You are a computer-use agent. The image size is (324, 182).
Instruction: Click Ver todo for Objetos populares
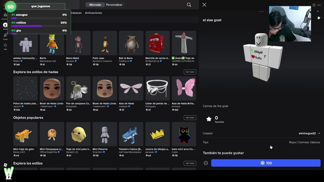click(190, 118)
